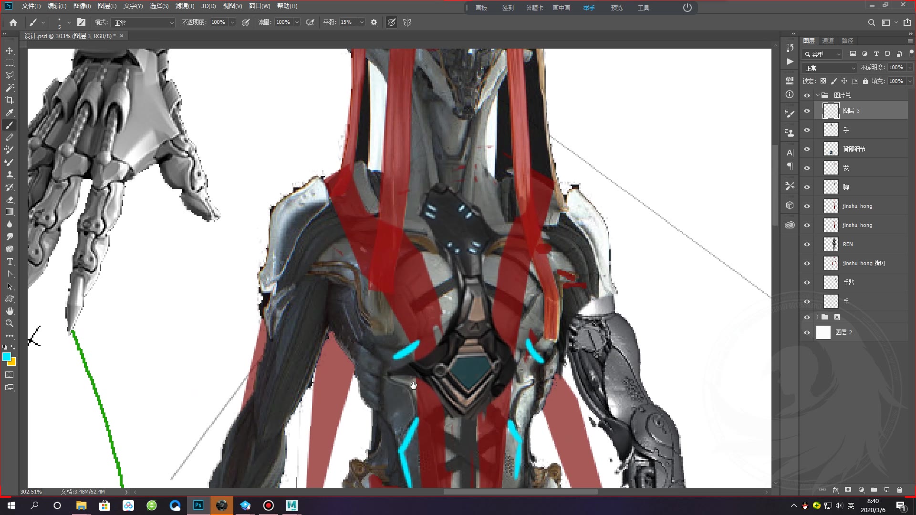Click the power button in top toolbar
916x515 pixels.
point(687,8)
